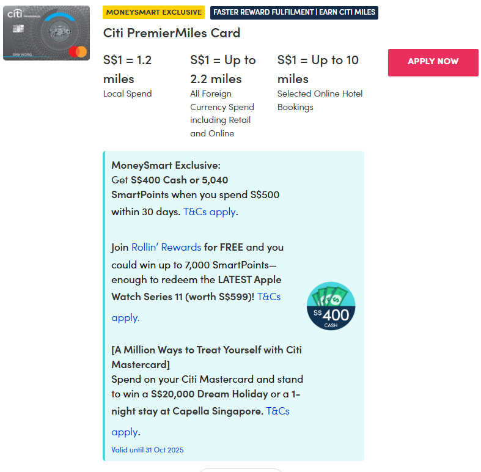Click the S$400 cash badge icon
Screen dimensions: 481x472
coord(331,306)
